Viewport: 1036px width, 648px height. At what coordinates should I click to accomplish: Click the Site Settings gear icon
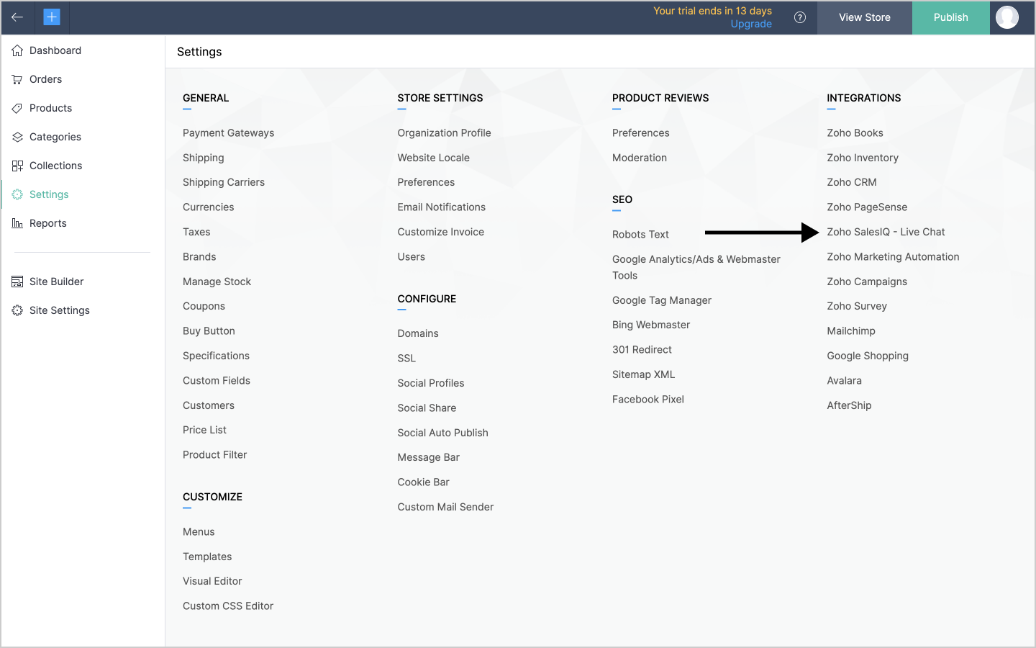pos(17,310)
